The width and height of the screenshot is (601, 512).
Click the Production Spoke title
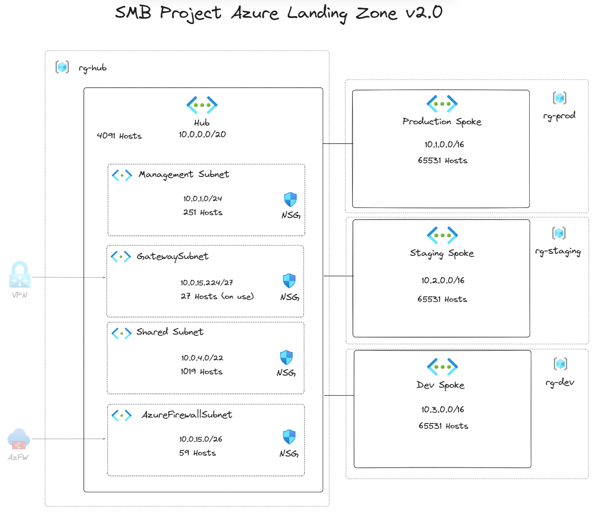click(x=442, y=122)
